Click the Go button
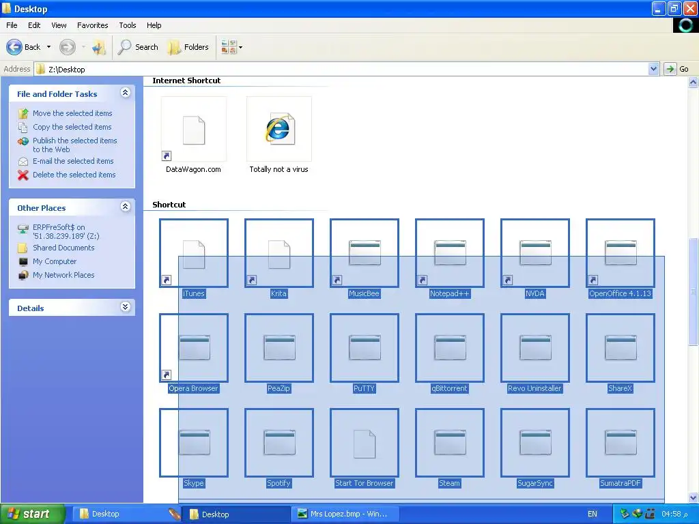 click(x=677, y=69)
